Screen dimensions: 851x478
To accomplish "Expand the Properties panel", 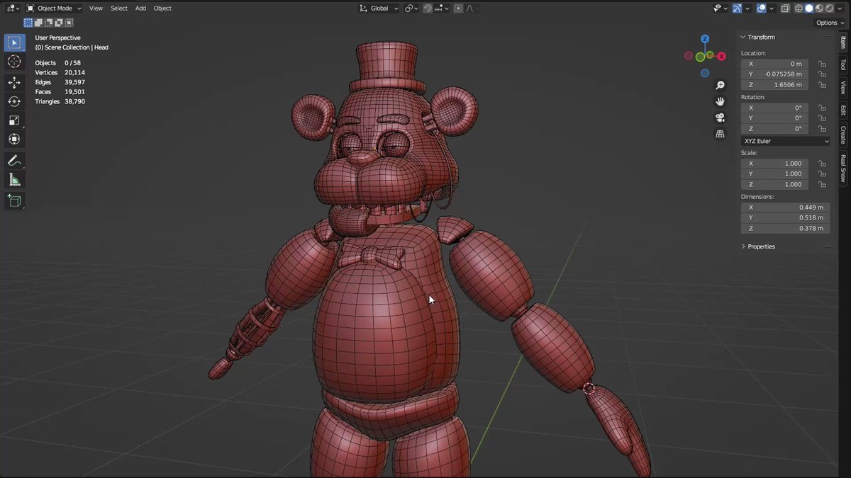I will coord(762,246).
